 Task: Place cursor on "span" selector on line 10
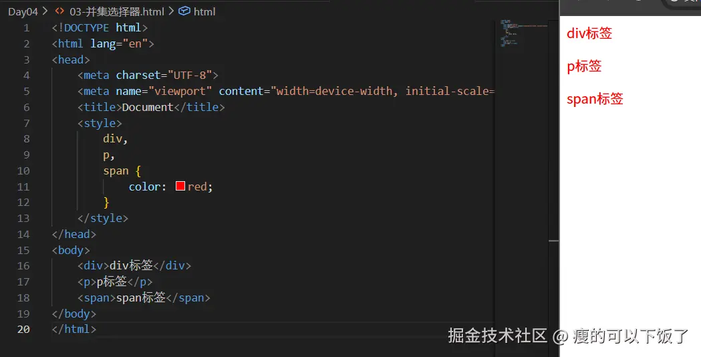point(116,170)
